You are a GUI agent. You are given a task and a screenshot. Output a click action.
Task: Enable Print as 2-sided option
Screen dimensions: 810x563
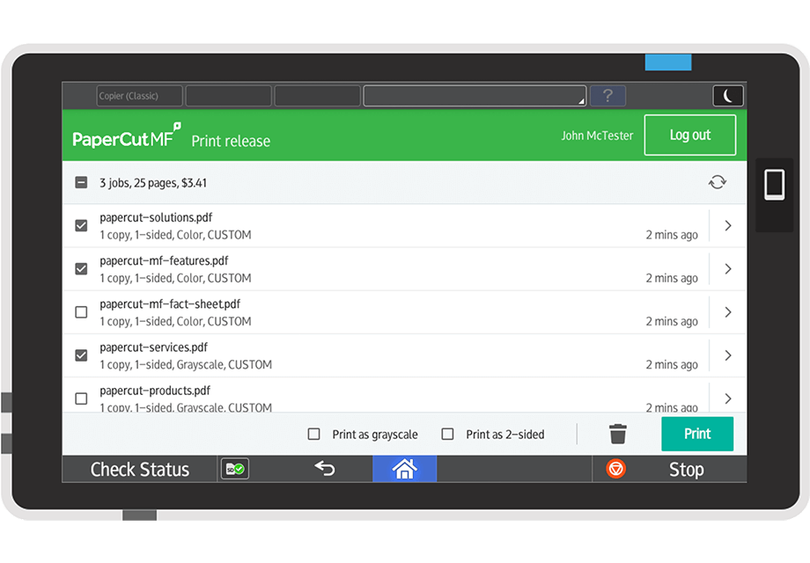[x=447, y=434]
